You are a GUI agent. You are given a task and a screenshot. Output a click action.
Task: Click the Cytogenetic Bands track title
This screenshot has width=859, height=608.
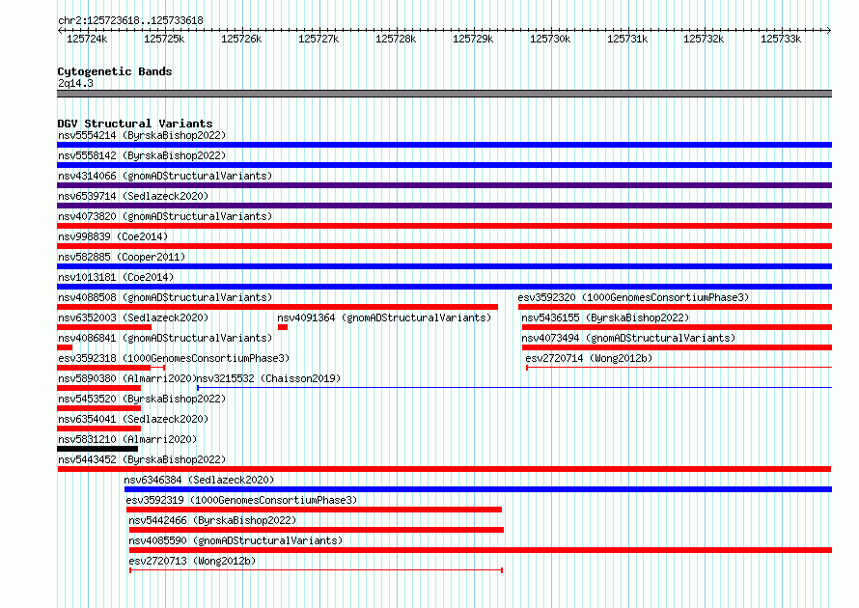click(115, 71)
